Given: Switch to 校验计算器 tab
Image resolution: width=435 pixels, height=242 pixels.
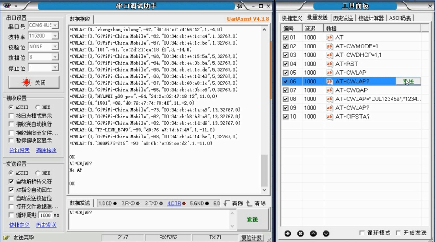Looking at the screenshot, I should [371, 18].
